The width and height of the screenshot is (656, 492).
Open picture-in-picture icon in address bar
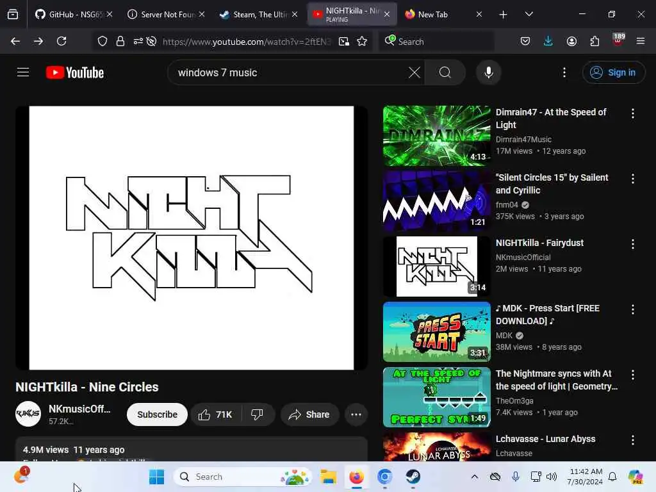pyautogui.click(x=344, y=41)
